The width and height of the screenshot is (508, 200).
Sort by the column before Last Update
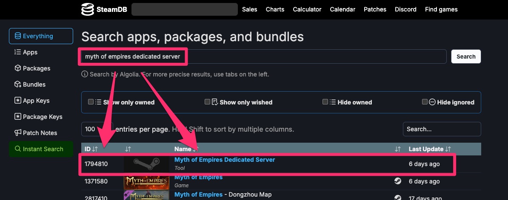398,149
